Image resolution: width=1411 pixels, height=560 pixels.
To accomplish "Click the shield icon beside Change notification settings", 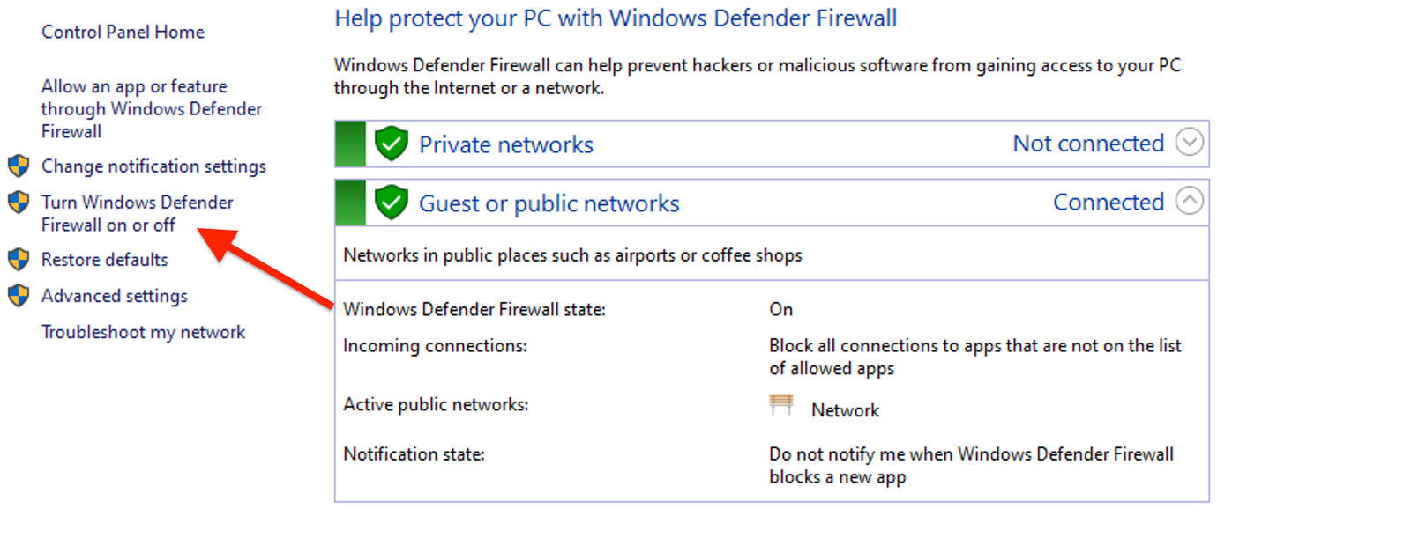I will pyautogui.click(x=19, y=166).
